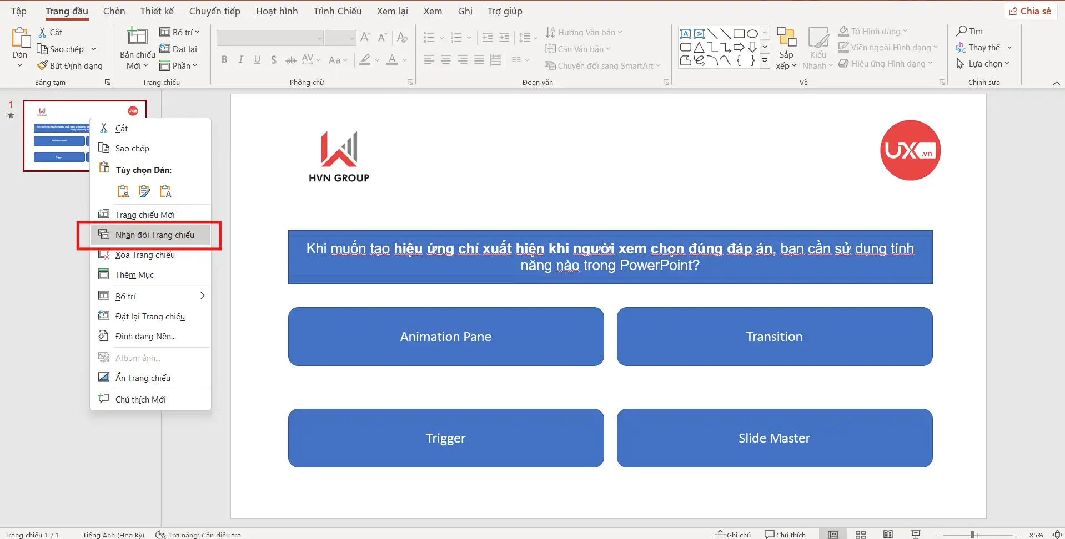Click the Cut scissors icon in ribbon
1065x539 pixels.
coord(42,32)
